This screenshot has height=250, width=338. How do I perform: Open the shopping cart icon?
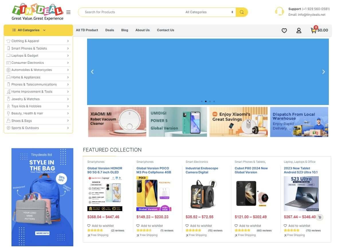tap(313, 30)
